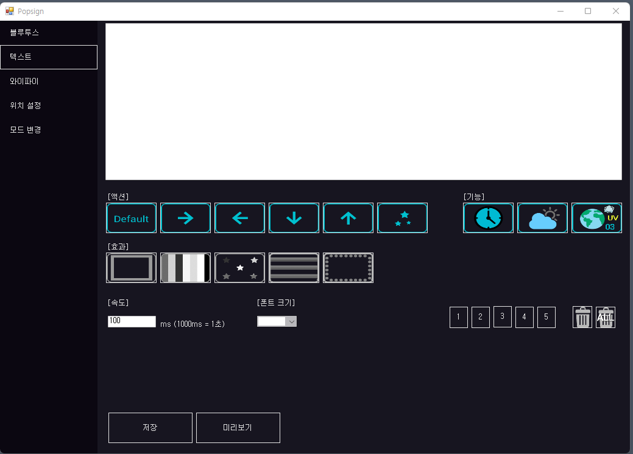633x454 pixels.
Task: Choose the scroll left arrow action
Action: coord(240,218)
